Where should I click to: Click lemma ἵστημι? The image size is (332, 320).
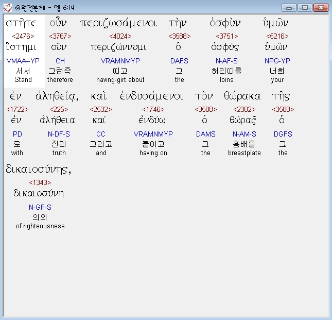pyautogui.click(x=21, y=47)
